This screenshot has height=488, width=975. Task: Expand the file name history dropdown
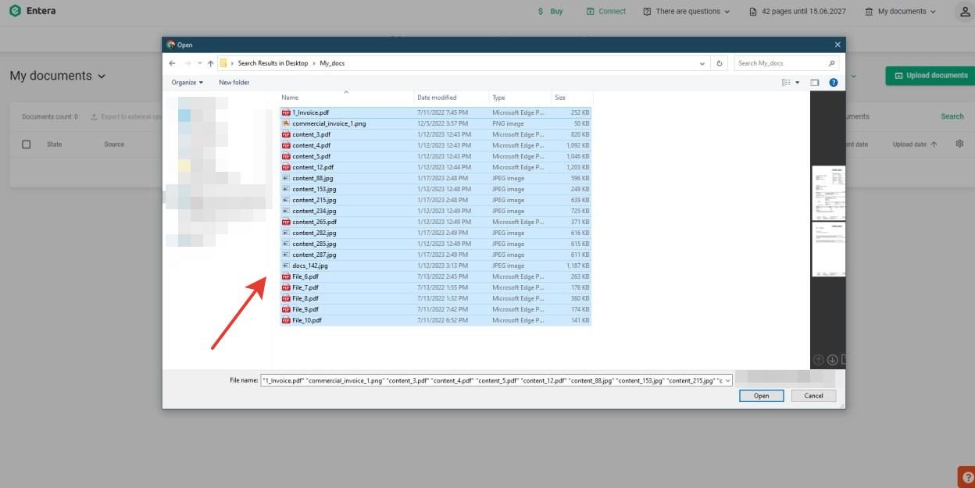pyautogui.click(x=728, y=380)
